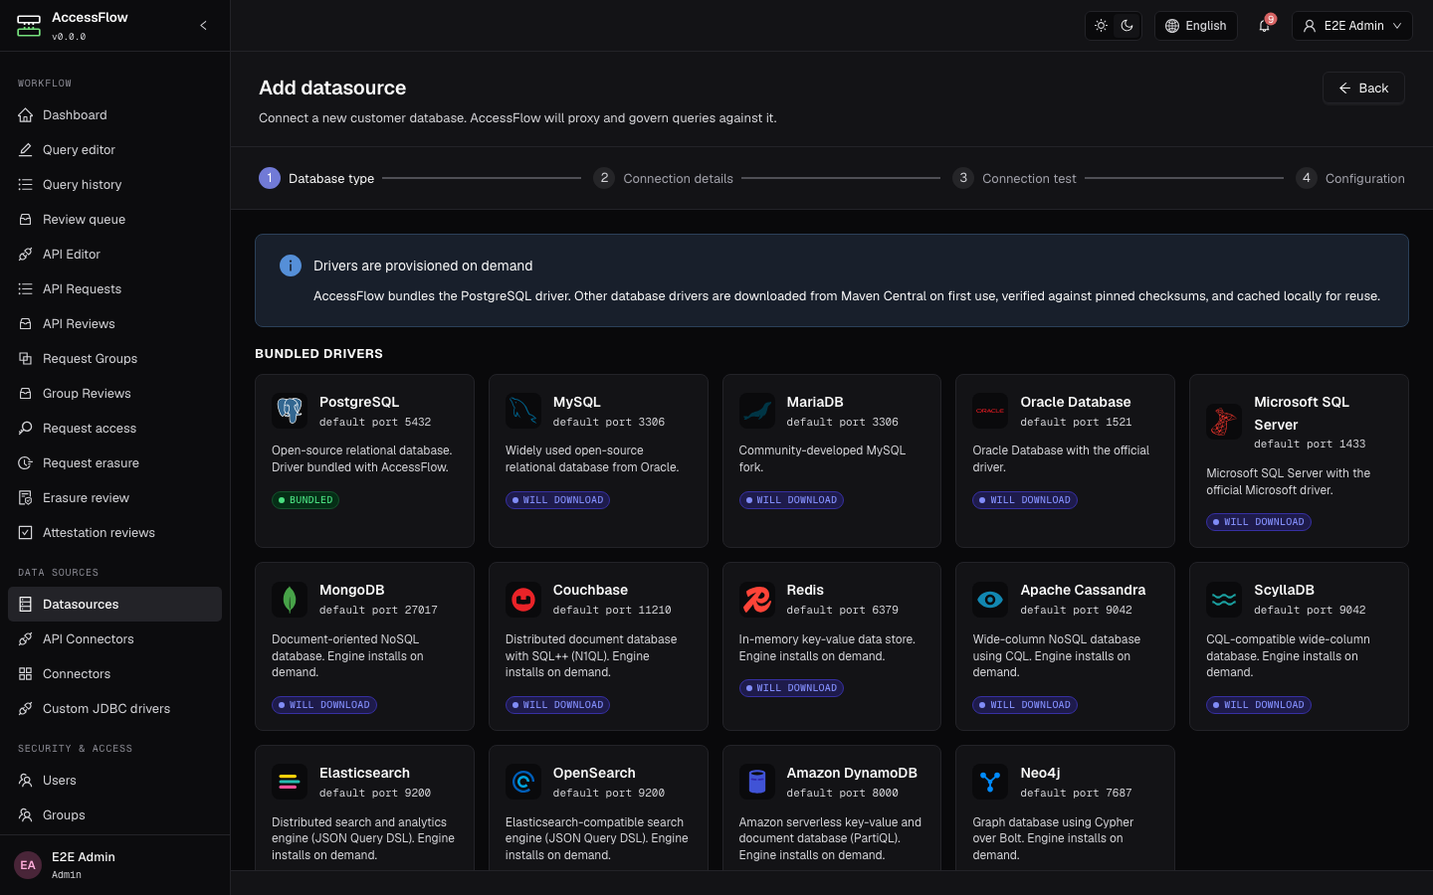The image size is (1433, 895).
Task: Click "Drivers are provisioned on demand" text
Action: (x=423, y=266)
